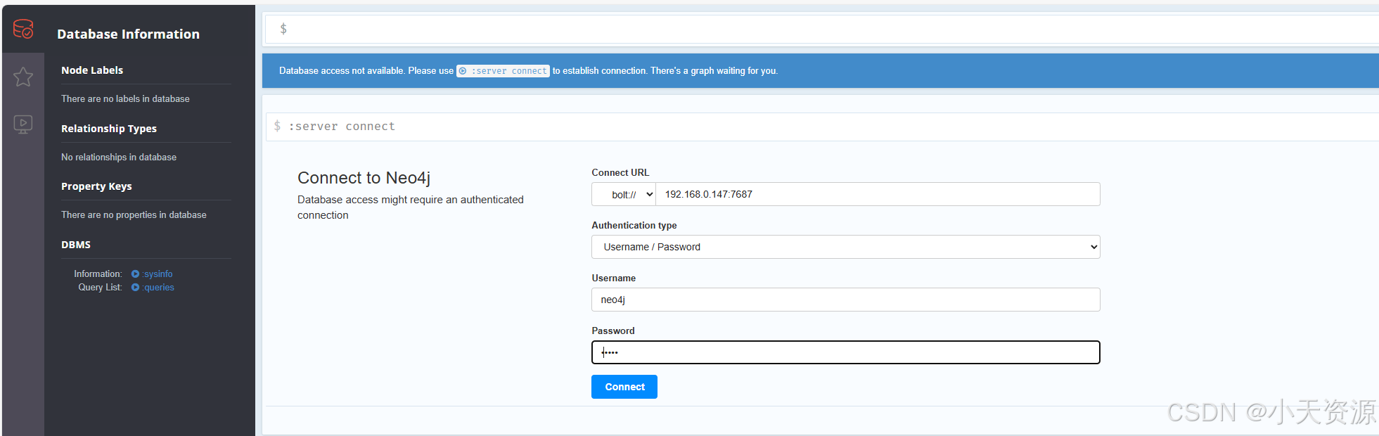Click the play icon beside :sysinfo
This screenshot has height=436, width=1379.
[x=135, y=274]
